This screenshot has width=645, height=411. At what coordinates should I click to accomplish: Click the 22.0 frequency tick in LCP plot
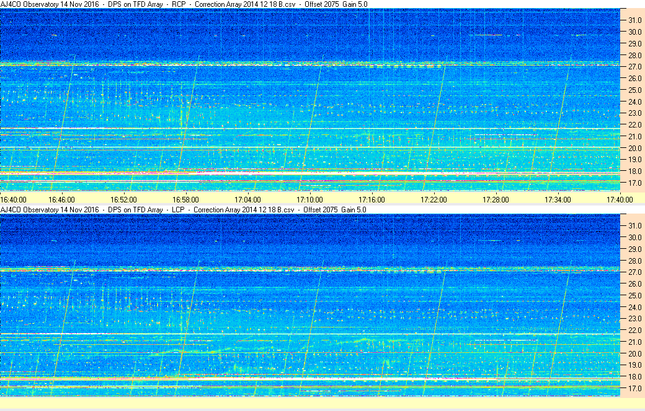[x=634, y=331]
